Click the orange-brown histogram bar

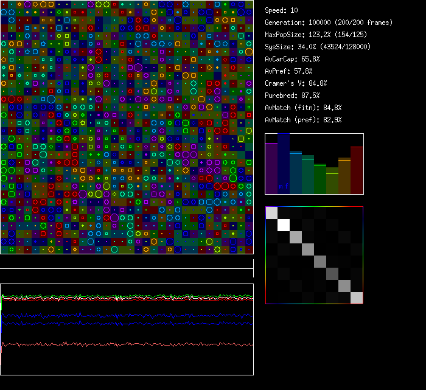[344, 176]
